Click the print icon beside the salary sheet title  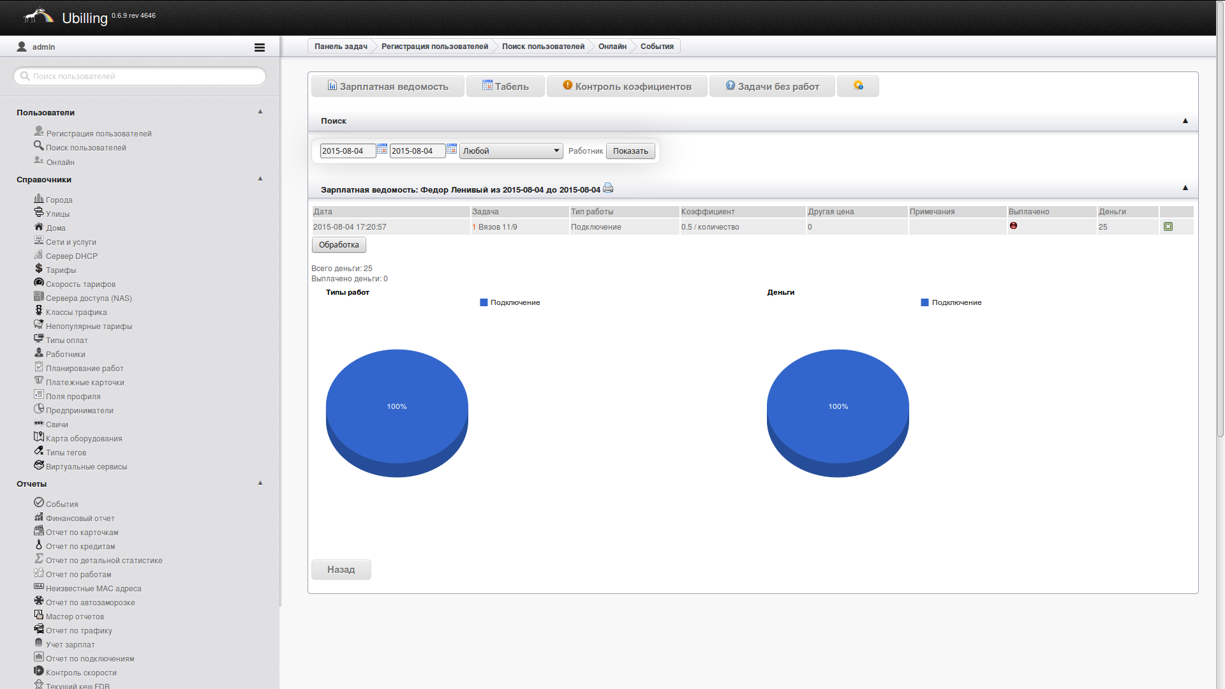point(608,188)
